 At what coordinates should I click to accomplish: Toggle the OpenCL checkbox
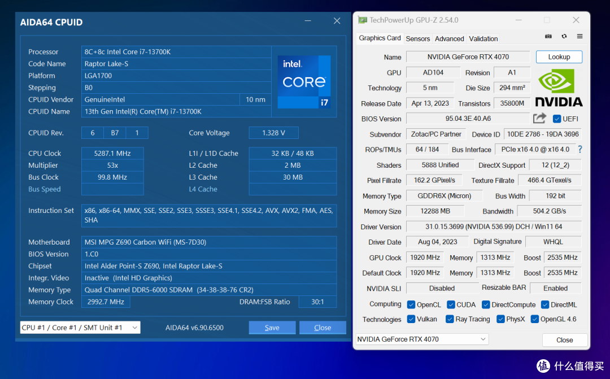pyautogui.click(x=411, y=304)
